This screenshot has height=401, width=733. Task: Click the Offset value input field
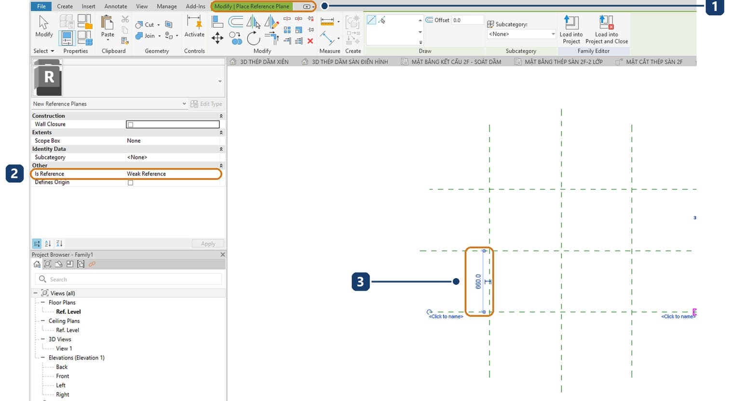click(467, 20)
